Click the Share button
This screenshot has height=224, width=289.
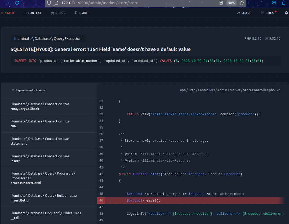click(244, 13)
